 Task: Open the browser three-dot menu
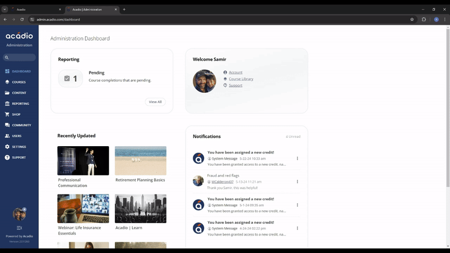[445, 20]
